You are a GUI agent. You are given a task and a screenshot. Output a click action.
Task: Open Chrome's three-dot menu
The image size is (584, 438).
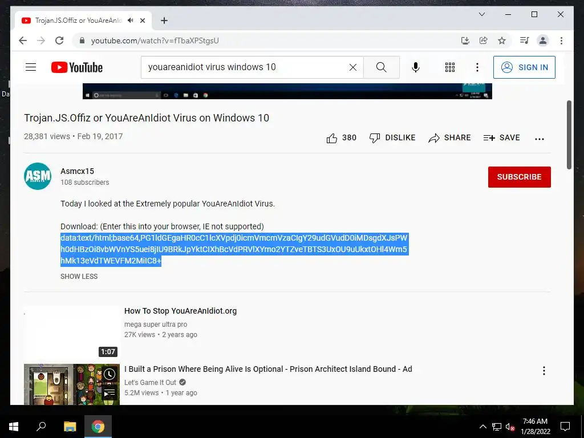[561, 40]
